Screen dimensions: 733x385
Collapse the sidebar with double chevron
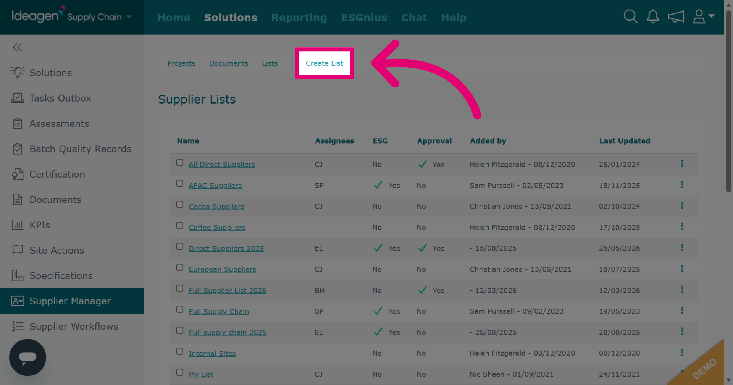[17, 47]
